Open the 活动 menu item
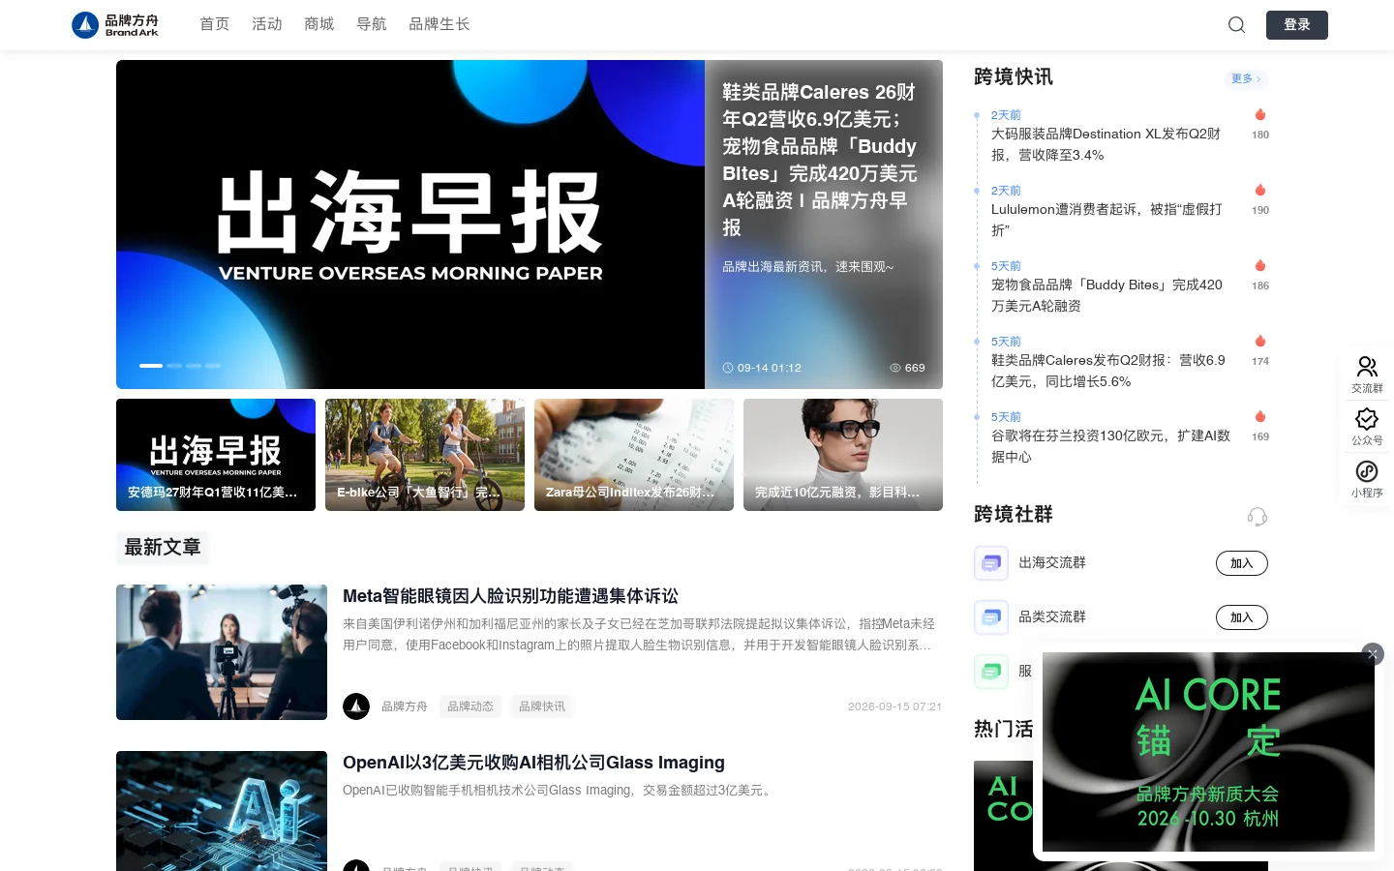Screen dimensions: 1394x871 (x=266, y=24)
